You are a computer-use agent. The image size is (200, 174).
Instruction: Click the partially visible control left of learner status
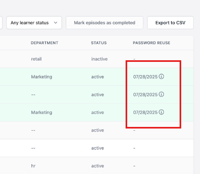[1, 23]
